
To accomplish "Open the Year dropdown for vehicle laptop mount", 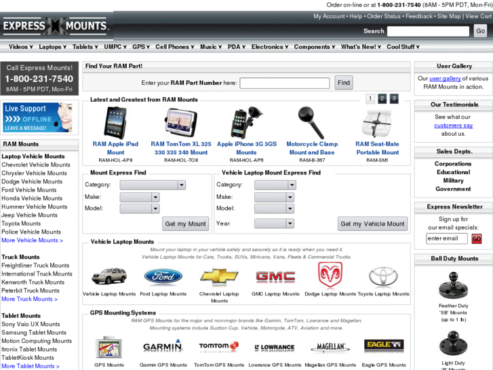I will pyautogui.click(x=274, y=223).
